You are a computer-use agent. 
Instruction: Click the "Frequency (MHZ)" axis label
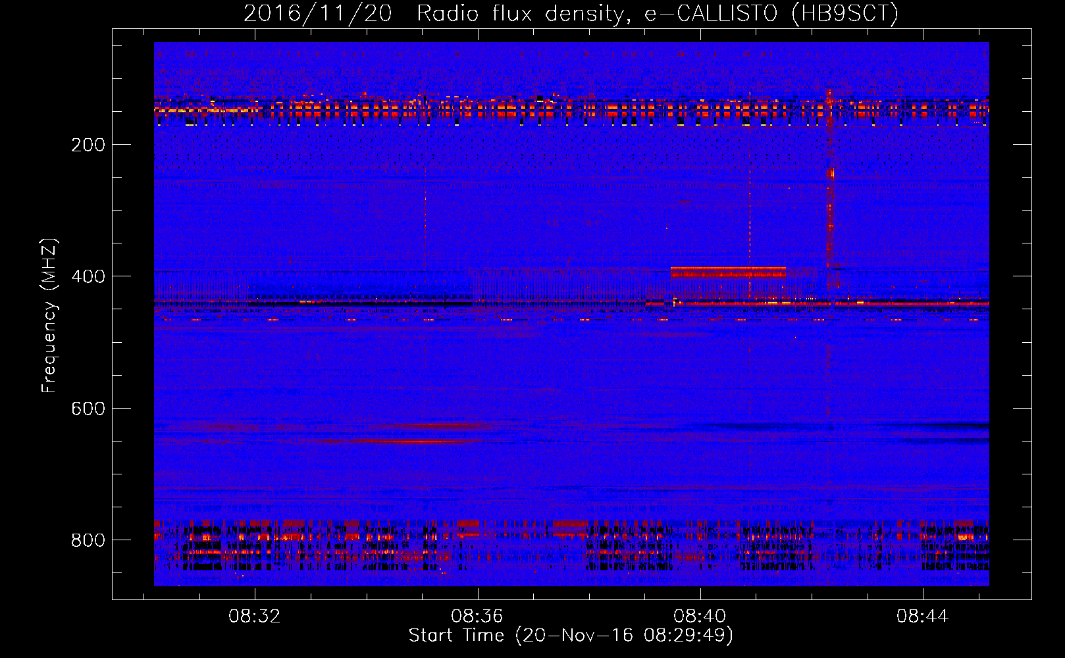(50, 316)
